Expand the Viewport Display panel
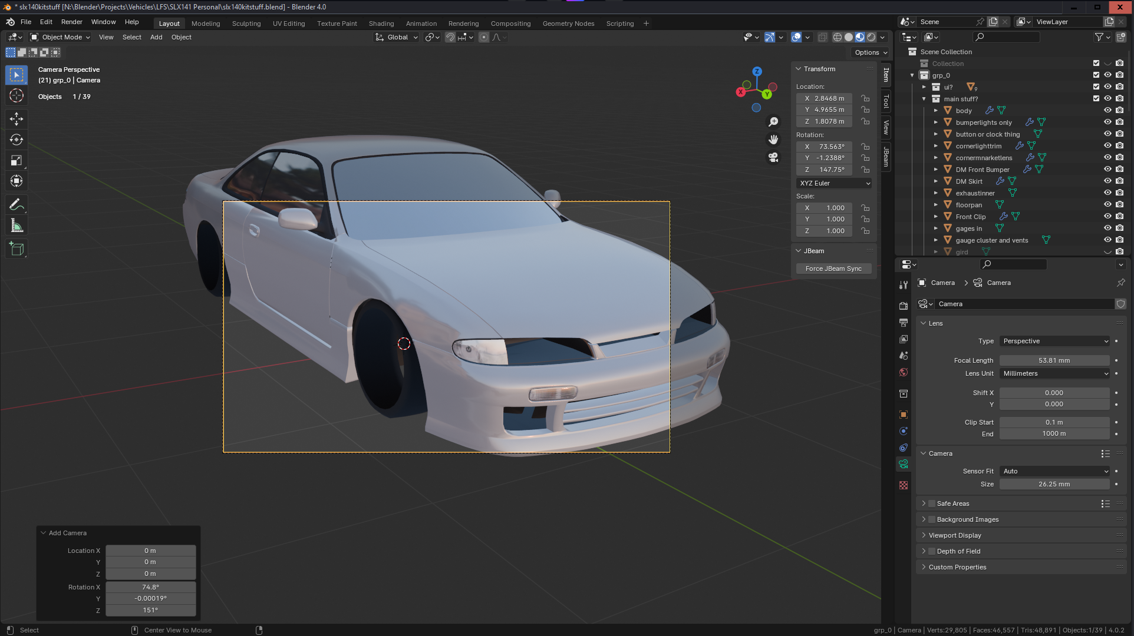 [955, 535]
